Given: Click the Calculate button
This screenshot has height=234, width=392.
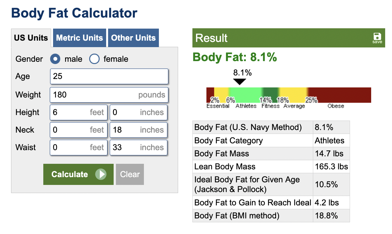Looking at the screenshot, I should point(78,174).
